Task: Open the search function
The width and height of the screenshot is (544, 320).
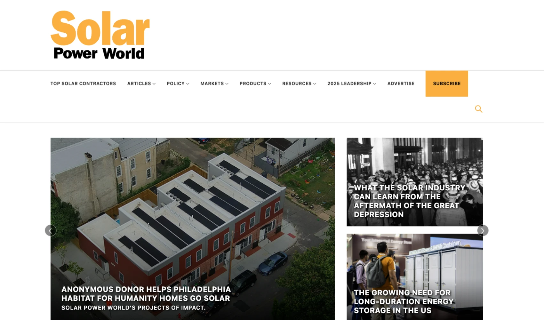Action: (x=478, y=109)
